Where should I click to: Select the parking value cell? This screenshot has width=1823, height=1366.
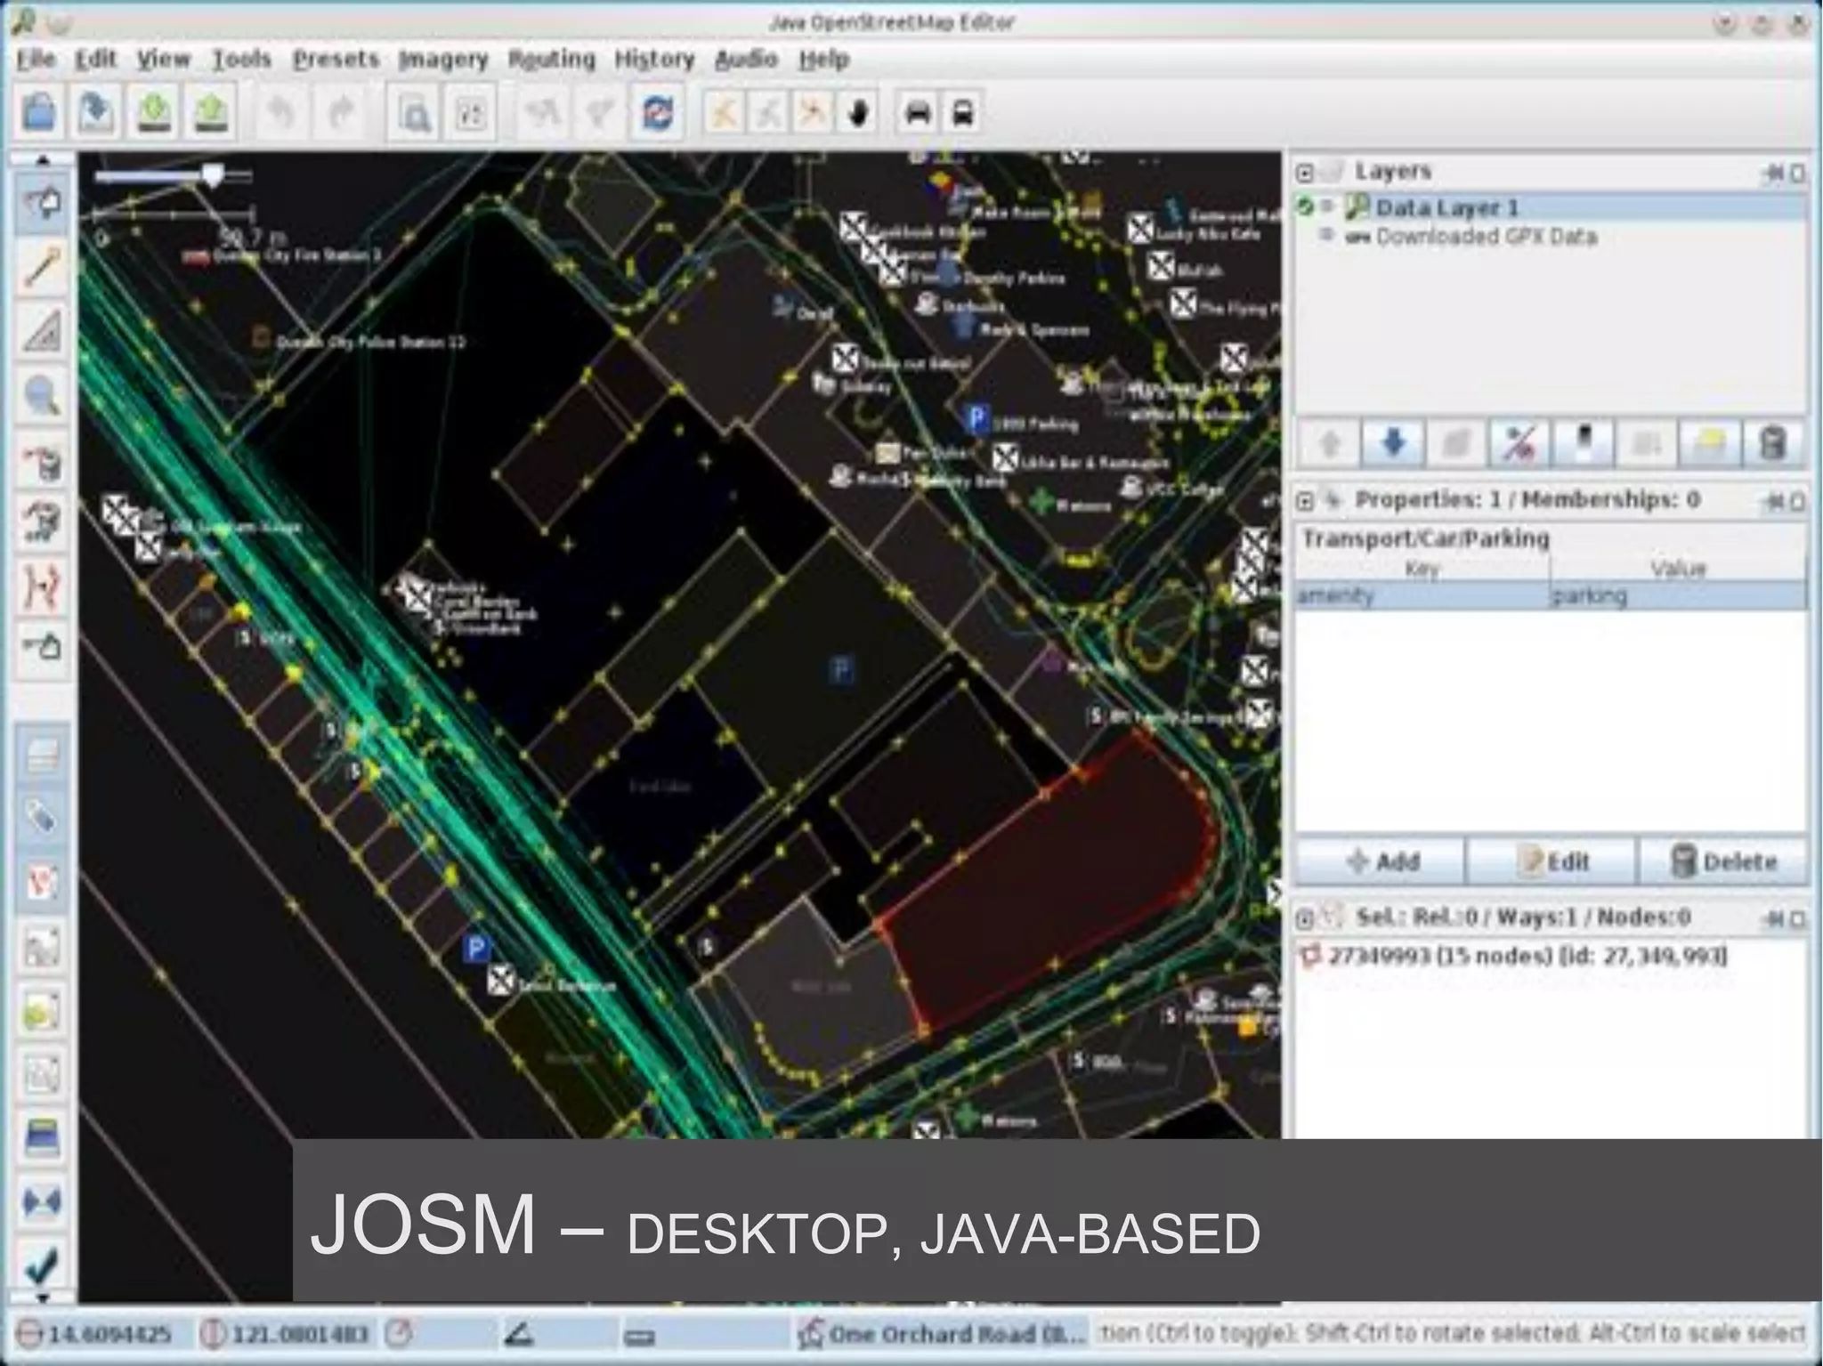pyautogui.click(x=1679, y=595)
